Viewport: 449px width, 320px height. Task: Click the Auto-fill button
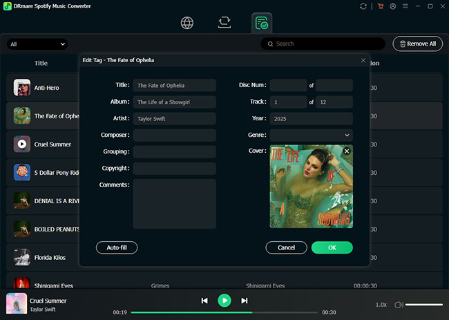117,247
